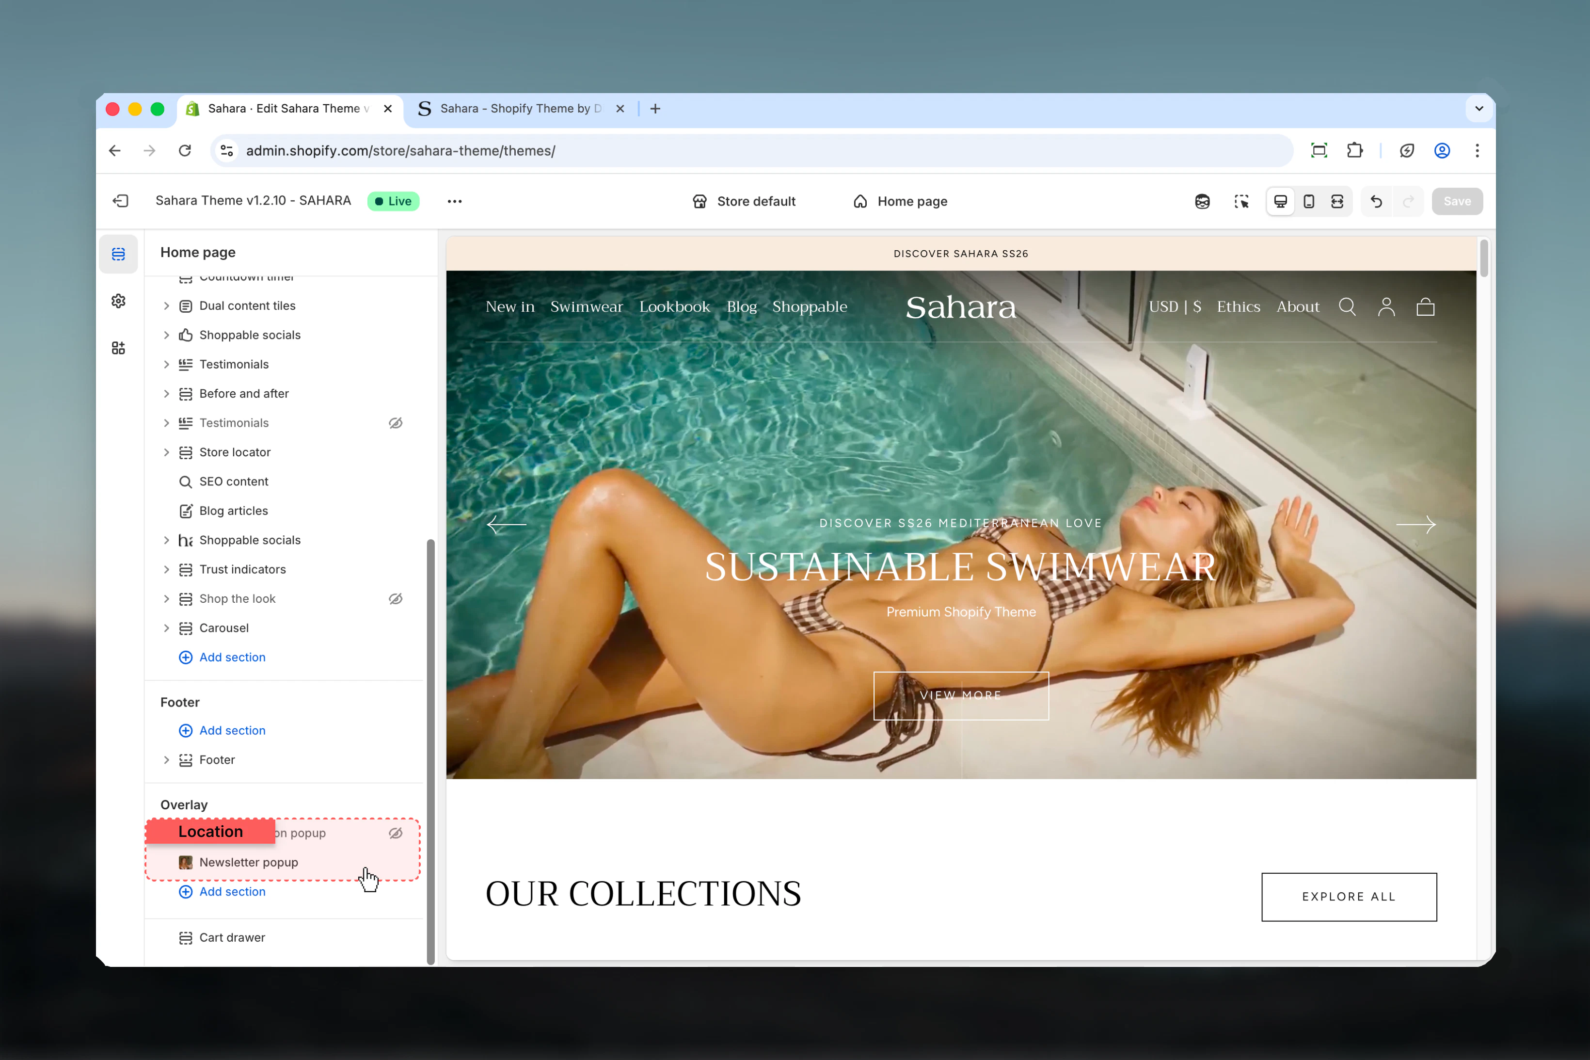Select the Cart drawer section
The width and height of the screenshot is (1590, 1060).
click(x=284, y=938)
